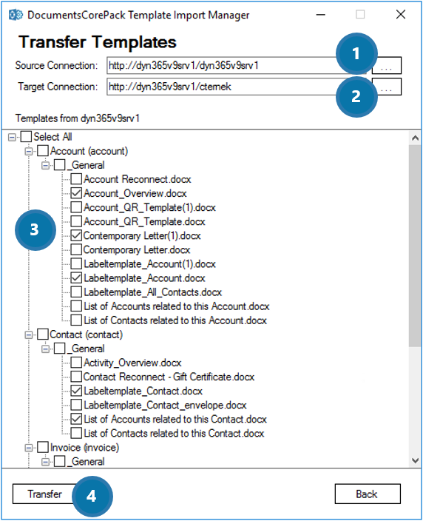The height and width of the screenshot is (521, 423).
Task: Click the Back button
Action: (x=368, y=494)
